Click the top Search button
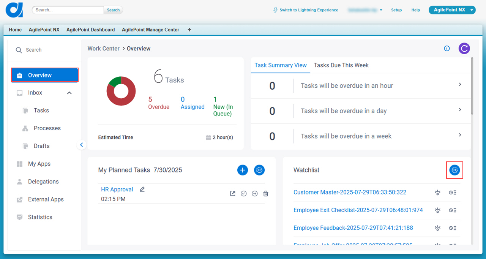486x259 pixels. 113,10
